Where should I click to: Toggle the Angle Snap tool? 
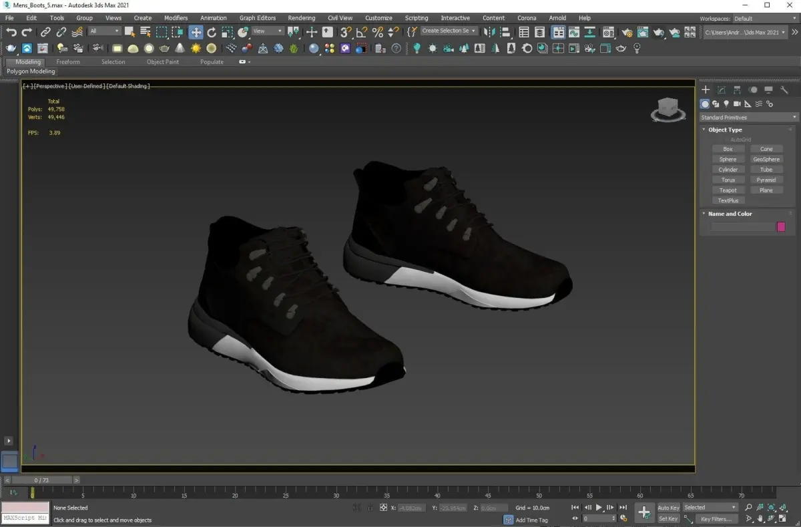pyautogui.click(x=361, y=32)
